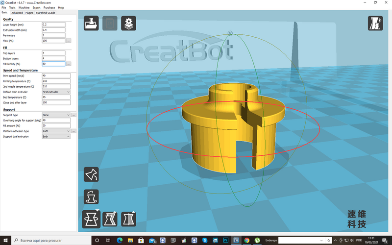This screenshot has height=245, width=392.
Task: Click the Load model icon
Action: [x=91, y=23]
